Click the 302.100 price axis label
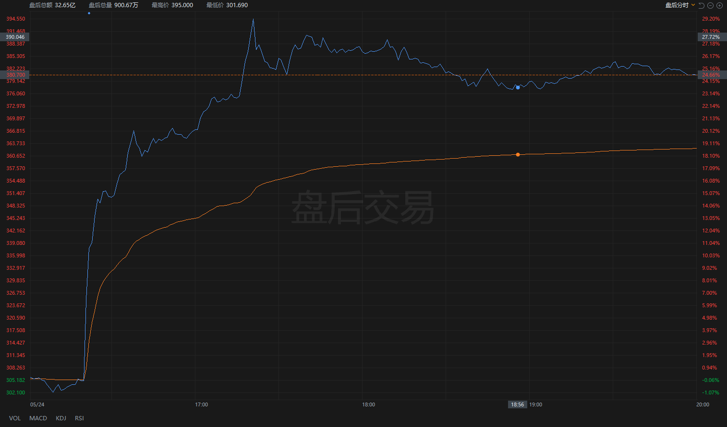This screenshot has width=727, height=427. click(x=16, y=392)
